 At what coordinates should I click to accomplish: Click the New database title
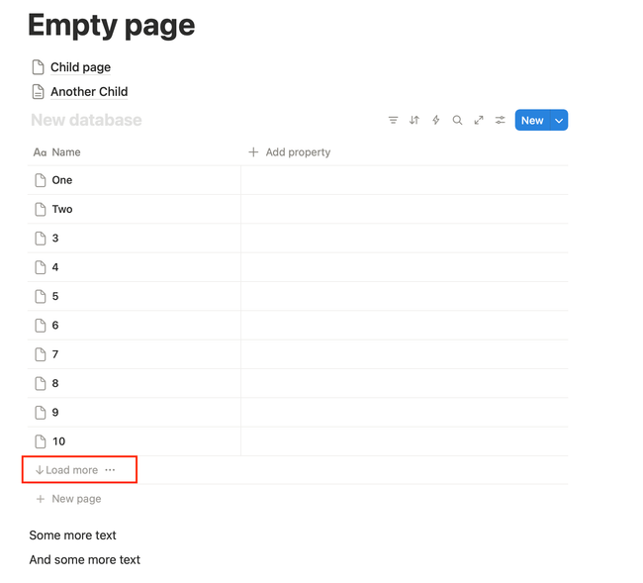(x=86, y=121)
